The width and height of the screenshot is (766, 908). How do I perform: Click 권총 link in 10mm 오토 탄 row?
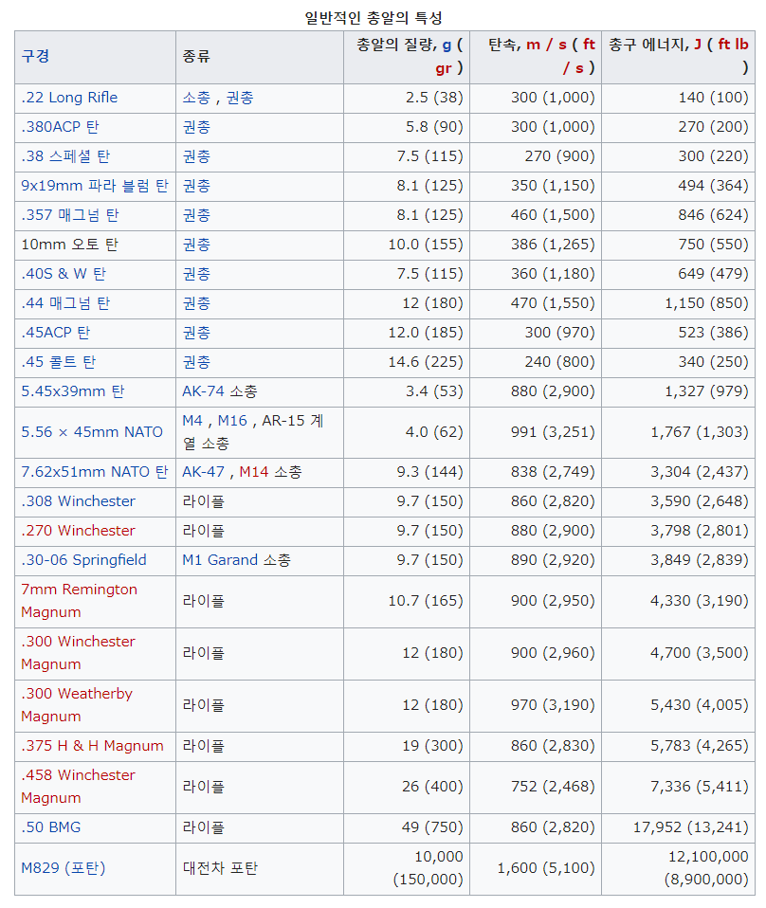coord(196,245)
